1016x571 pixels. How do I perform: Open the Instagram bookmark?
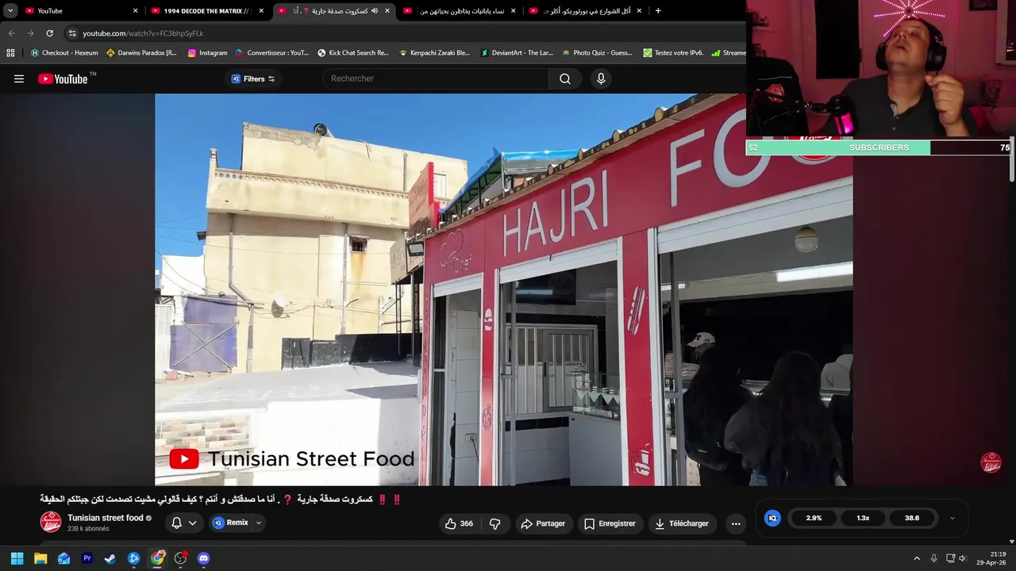[x=207, y=52]
